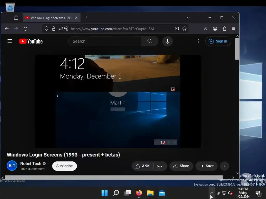The width and height of the screenshot is (266, 199).
Task: Open the Nobel Tech channel avatar
Action: click(12, 166)
